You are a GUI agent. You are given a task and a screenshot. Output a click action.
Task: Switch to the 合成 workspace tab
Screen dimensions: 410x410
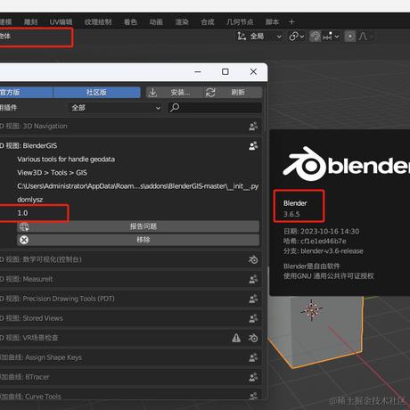pyautogui.click(x=208, y=22)
